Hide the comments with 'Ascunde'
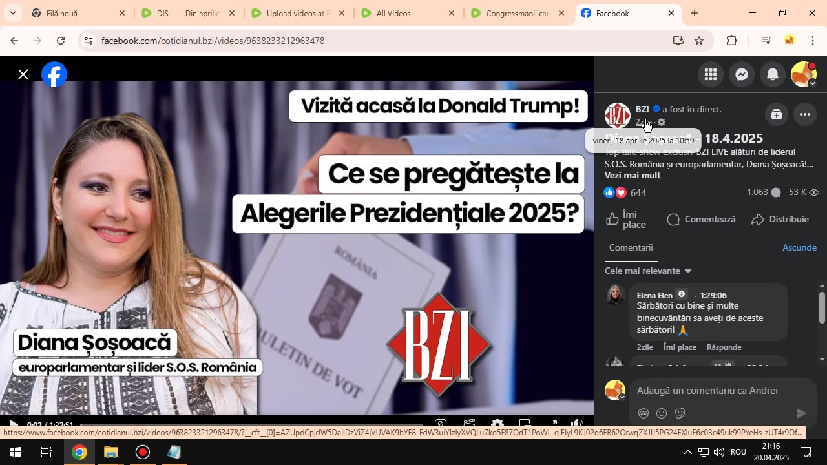This screenshot has width=827, height=465. coord(799,247)
